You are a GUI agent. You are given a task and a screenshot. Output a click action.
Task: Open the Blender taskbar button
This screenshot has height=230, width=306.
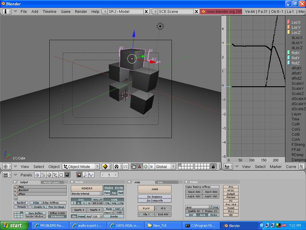(x=238, y=226)
